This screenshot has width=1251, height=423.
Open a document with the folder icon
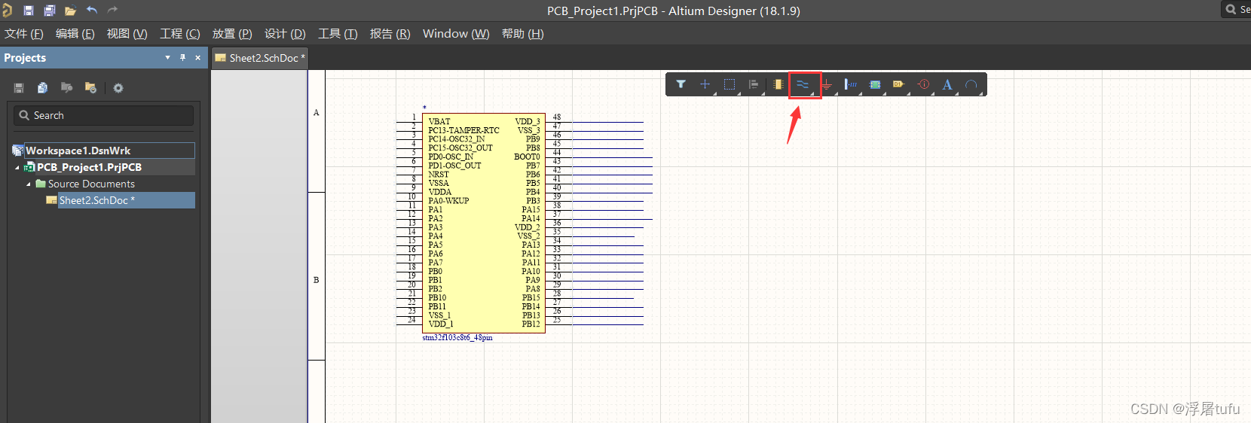click(71, 11)
